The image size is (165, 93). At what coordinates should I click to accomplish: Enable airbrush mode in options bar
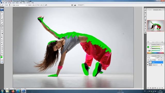[46, 5]
